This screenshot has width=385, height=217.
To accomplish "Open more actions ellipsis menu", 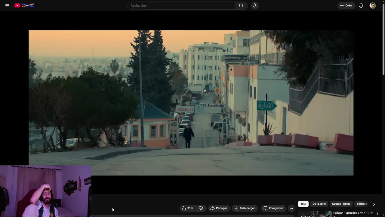I will 291,208.
